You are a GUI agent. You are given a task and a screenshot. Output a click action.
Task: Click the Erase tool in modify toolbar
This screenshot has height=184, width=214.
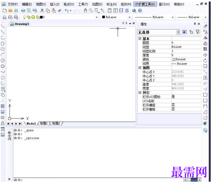(205, 26)
